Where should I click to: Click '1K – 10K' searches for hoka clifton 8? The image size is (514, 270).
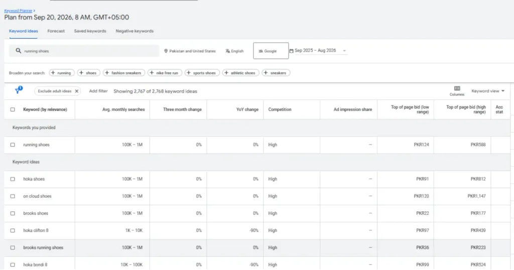click(134, 230)
